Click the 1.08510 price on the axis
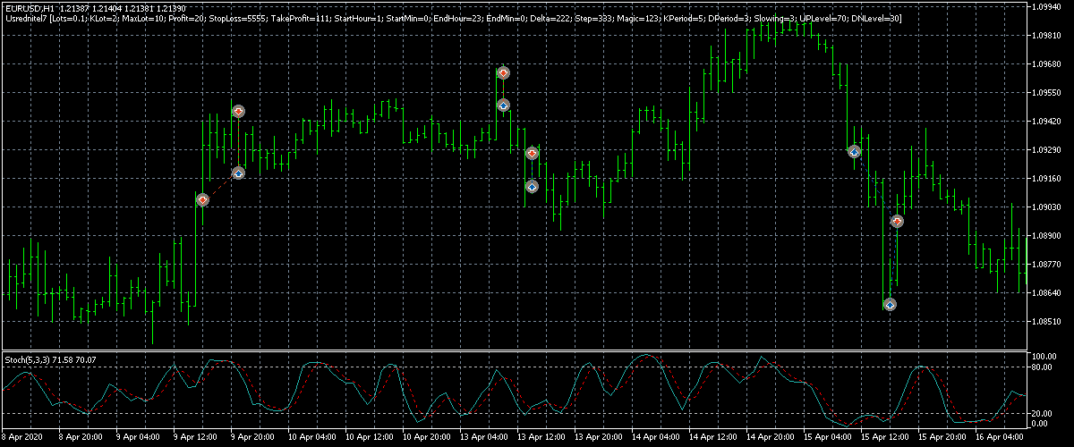The height and width of the screenshot is (447, 1074). click(1049, 322)
